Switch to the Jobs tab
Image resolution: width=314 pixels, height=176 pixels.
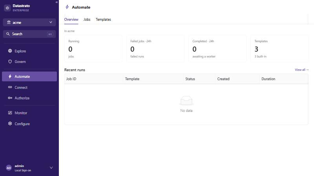coord(87,20)
